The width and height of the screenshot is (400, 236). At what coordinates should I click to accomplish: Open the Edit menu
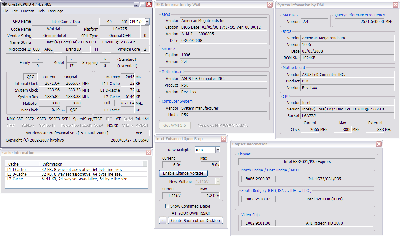point(14,11)
